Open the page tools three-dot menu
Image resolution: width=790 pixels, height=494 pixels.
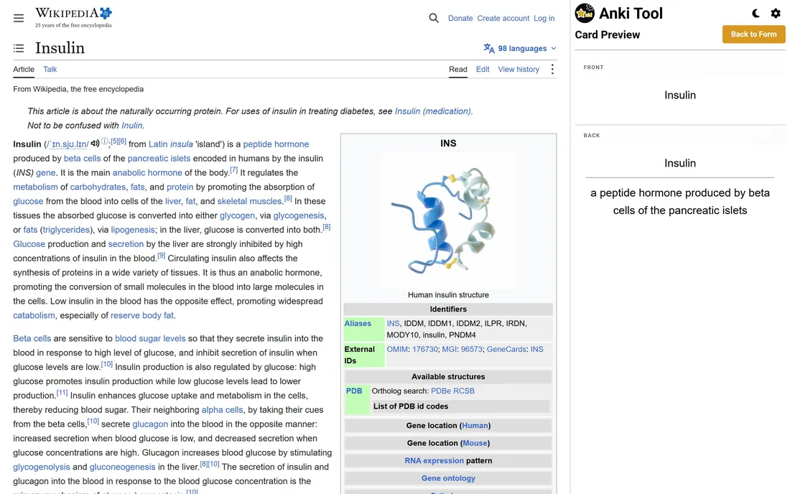coord(552,70)
